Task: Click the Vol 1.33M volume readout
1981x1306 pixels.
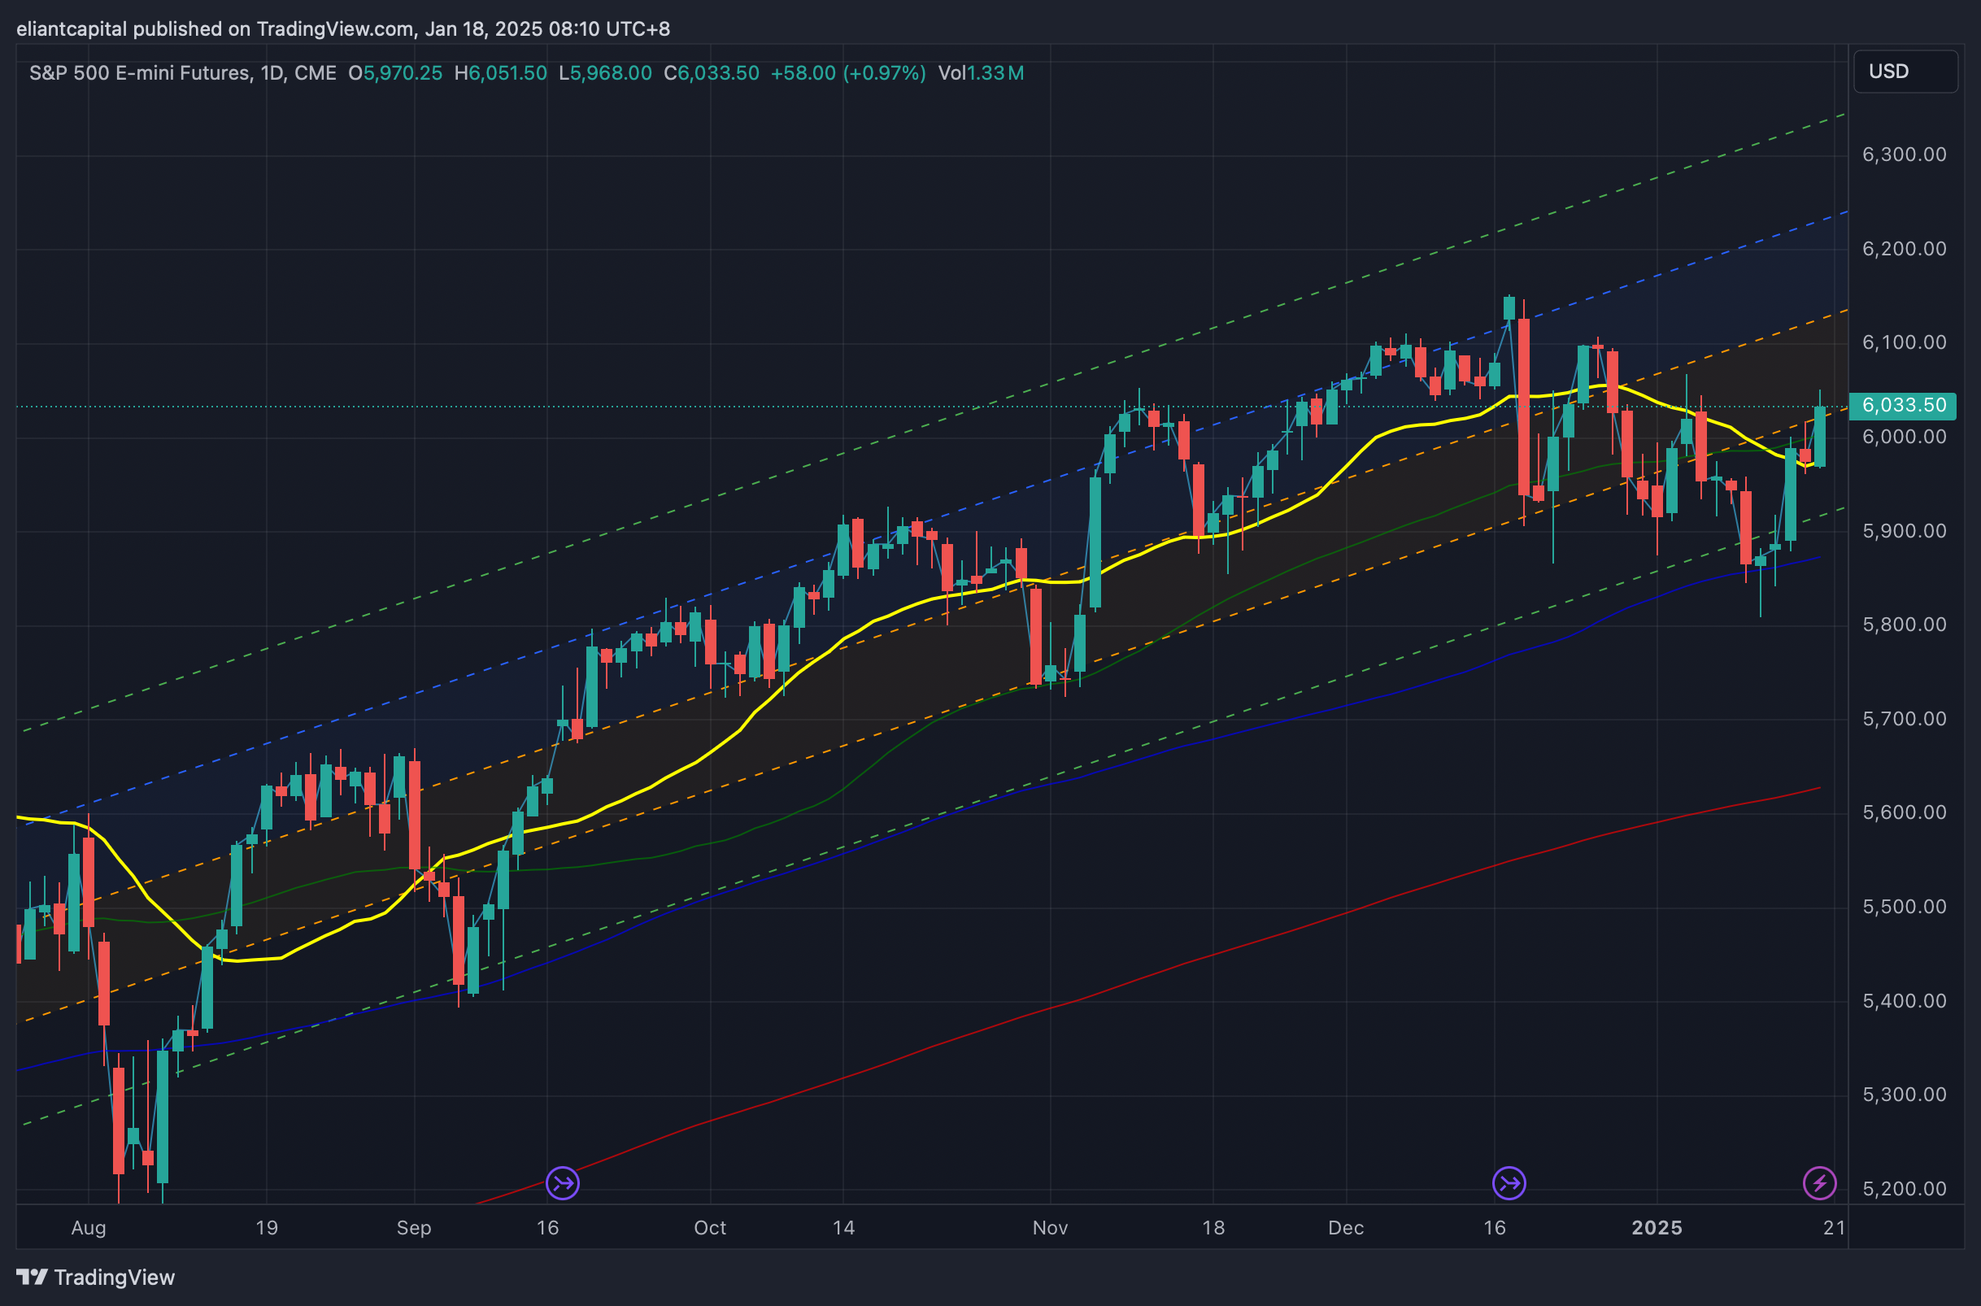Action: pos(980,73)
